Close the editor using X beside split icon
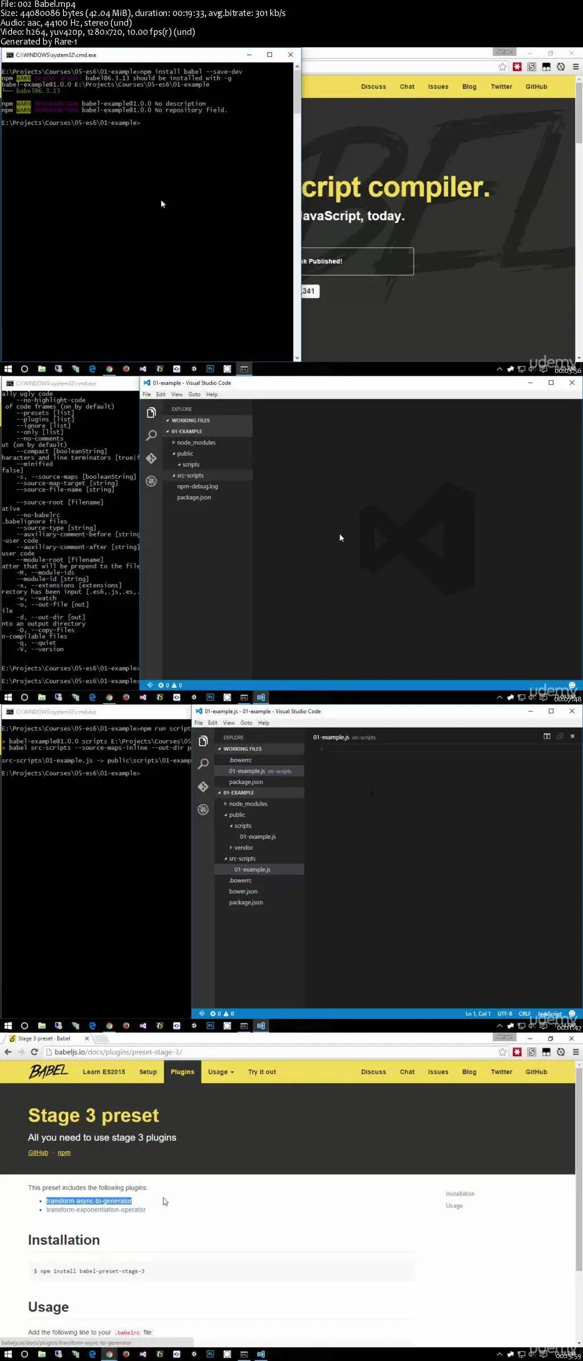 (572, 737)
